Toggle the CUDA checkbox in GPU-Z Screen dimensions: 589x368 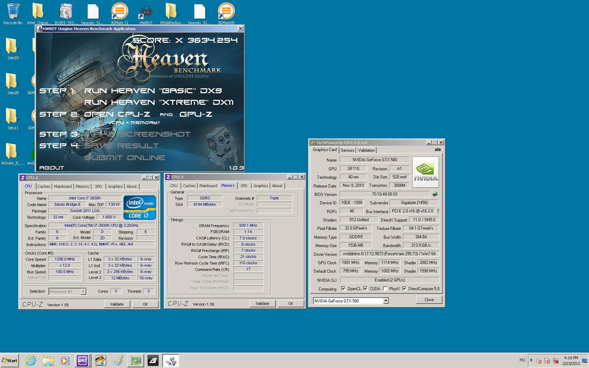coord(365,289)
